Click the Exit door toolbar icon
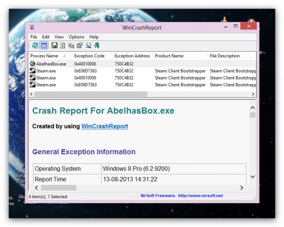 coord(96,46)
